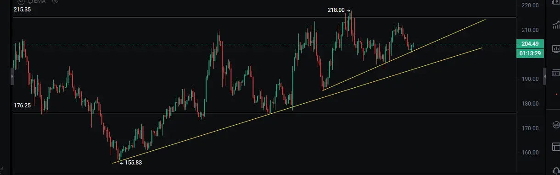
Task: Select the 215.35 horizontal resistance line label
Action: pyautogui.click(x=22, y=9)
